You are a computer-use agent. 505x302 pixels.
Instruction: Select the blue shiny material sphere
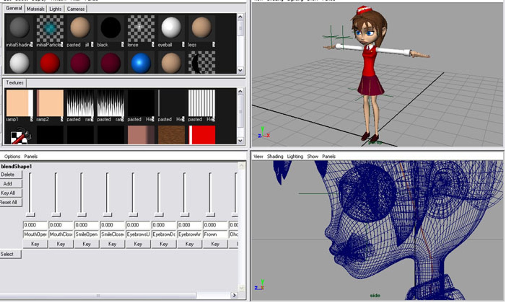(x=141, y=63)
